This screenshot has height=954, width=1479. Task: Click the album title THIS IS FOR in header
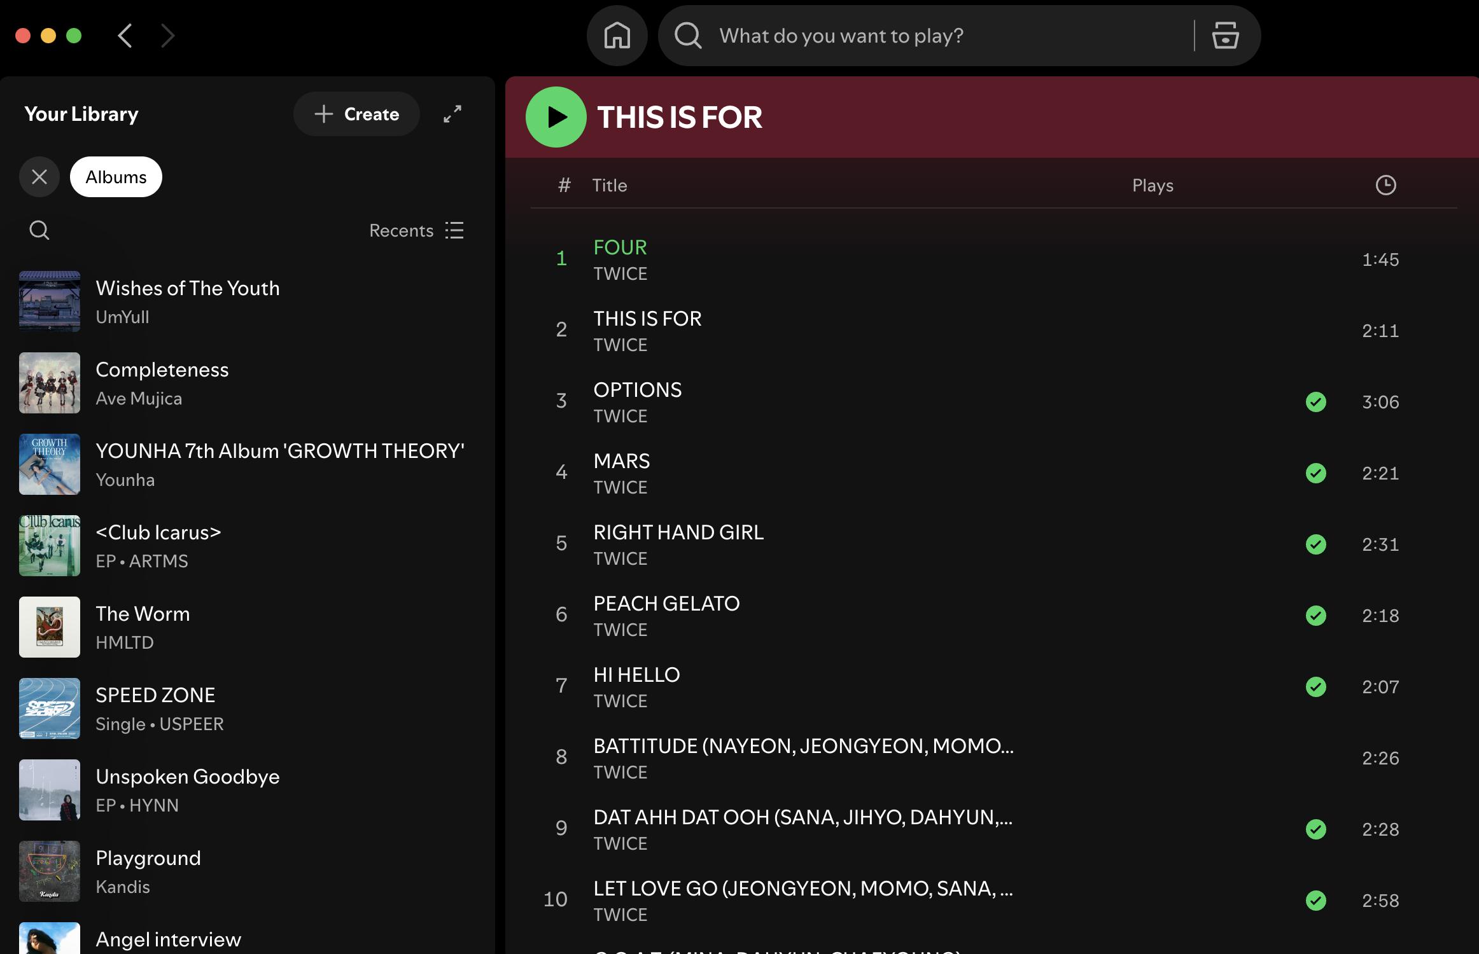coord(680,117)
